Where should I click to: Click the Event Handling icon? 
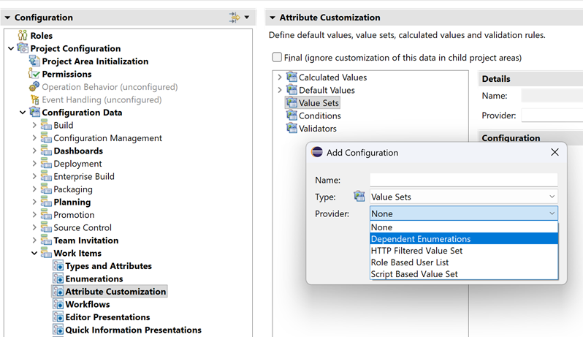34,99
